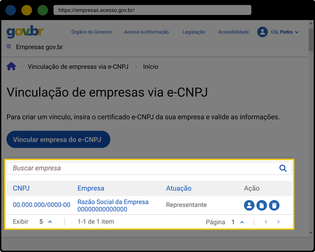The width and height of the screenshot is (315, 252).
Task: Sort table by Atuação column header
Action: pos(178,188)
